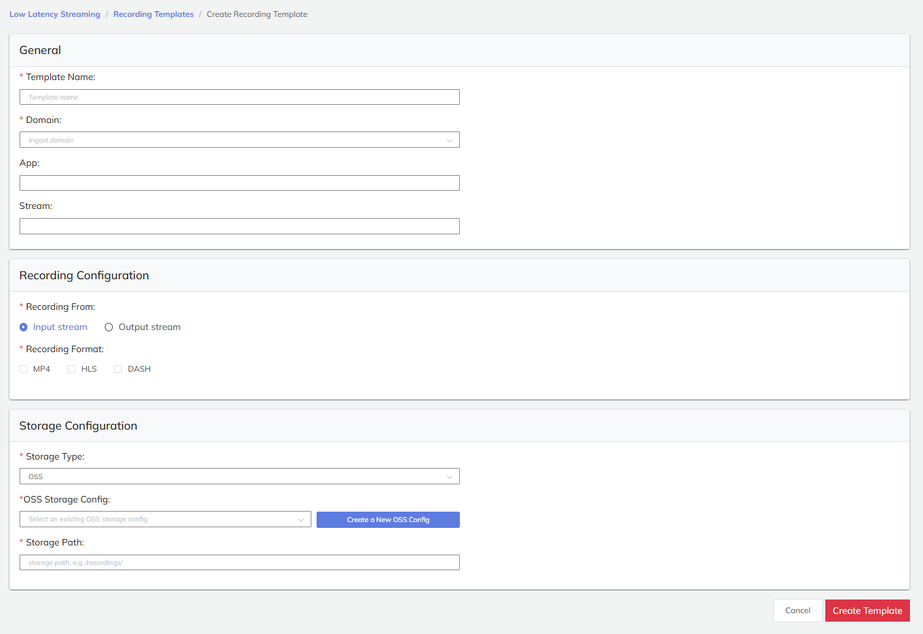Focus the Storage Path input field
Screen dimensions: 923x634
point(239,562)
